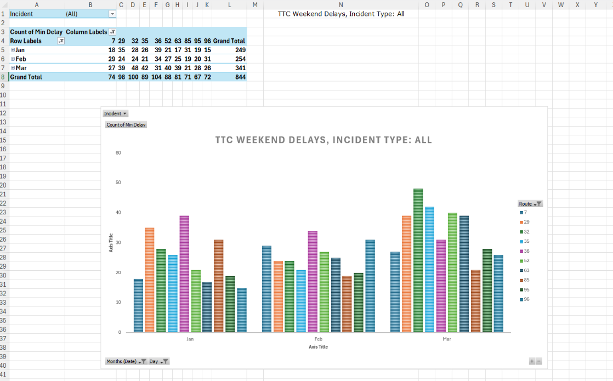613x381 pixels.
Task: Select the chart title text
Action: click(x=323, y=140)
